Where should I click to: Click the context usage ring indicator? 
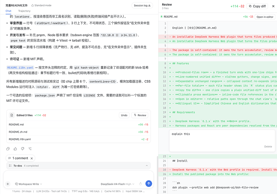pos(140,184)
